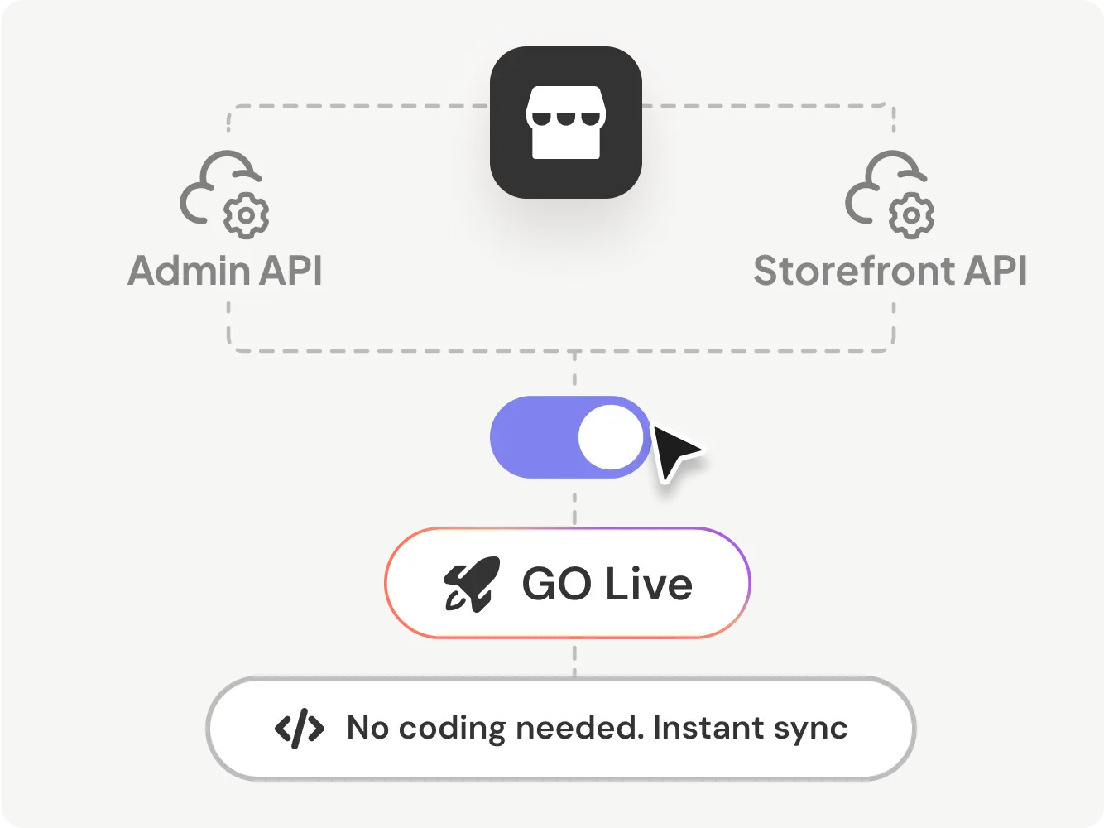Click the code brackets icon
This screenshot has width=1104, height=828.
pyautogui.click(x=300, y=729)
